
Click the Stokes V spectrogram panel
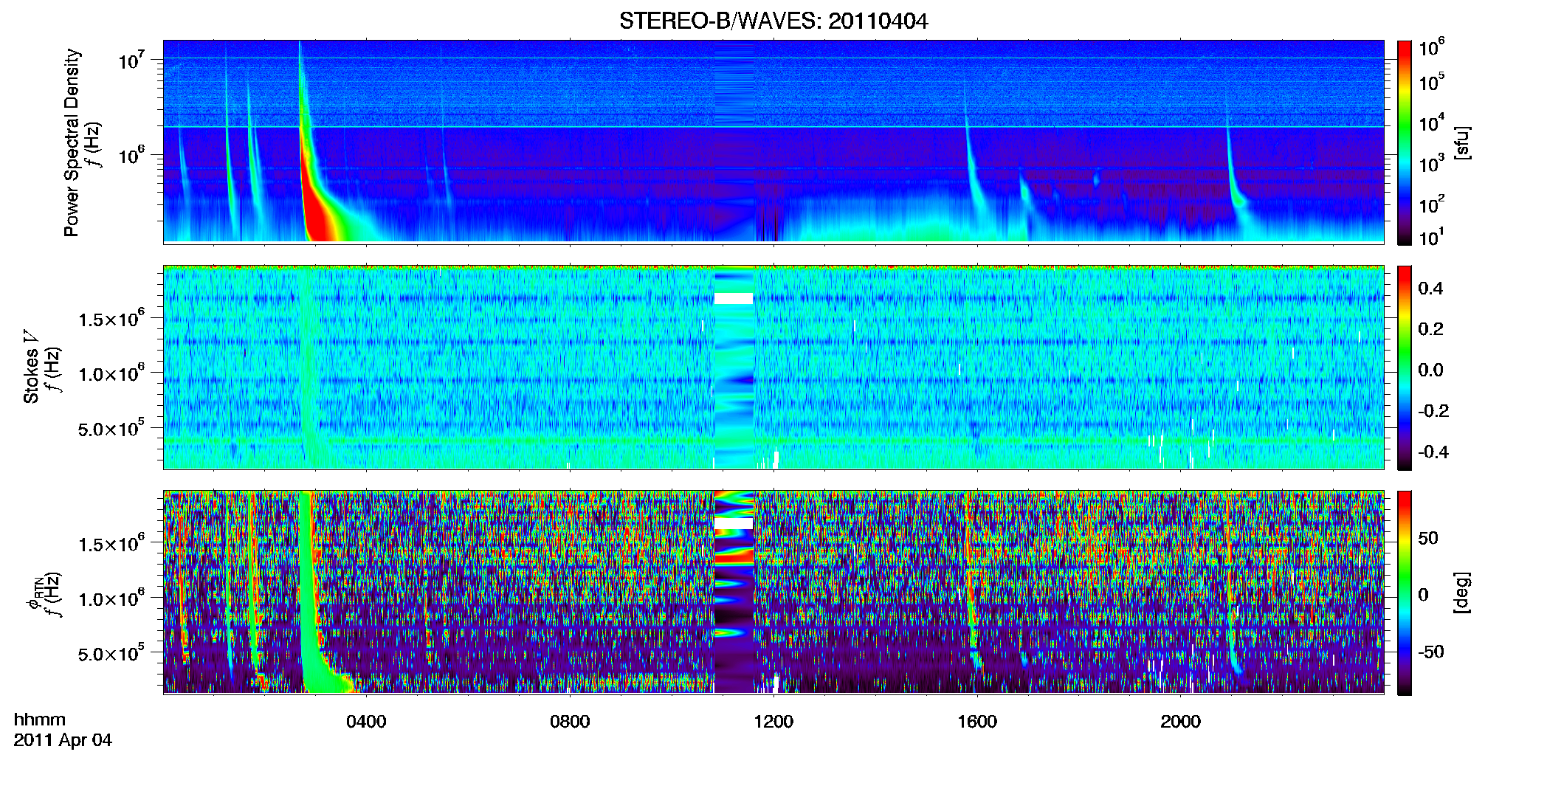click(773, 367)
